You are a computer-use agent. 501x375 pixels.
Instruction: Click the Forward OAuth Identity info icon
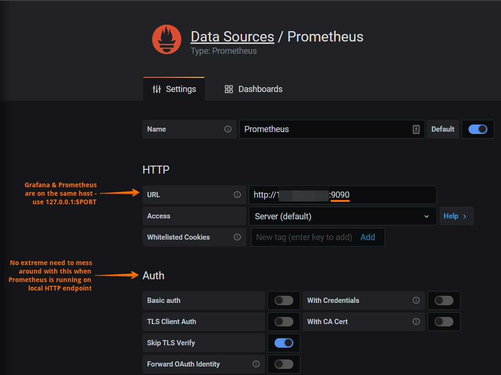pyautogui.click(x=256, y=364)
